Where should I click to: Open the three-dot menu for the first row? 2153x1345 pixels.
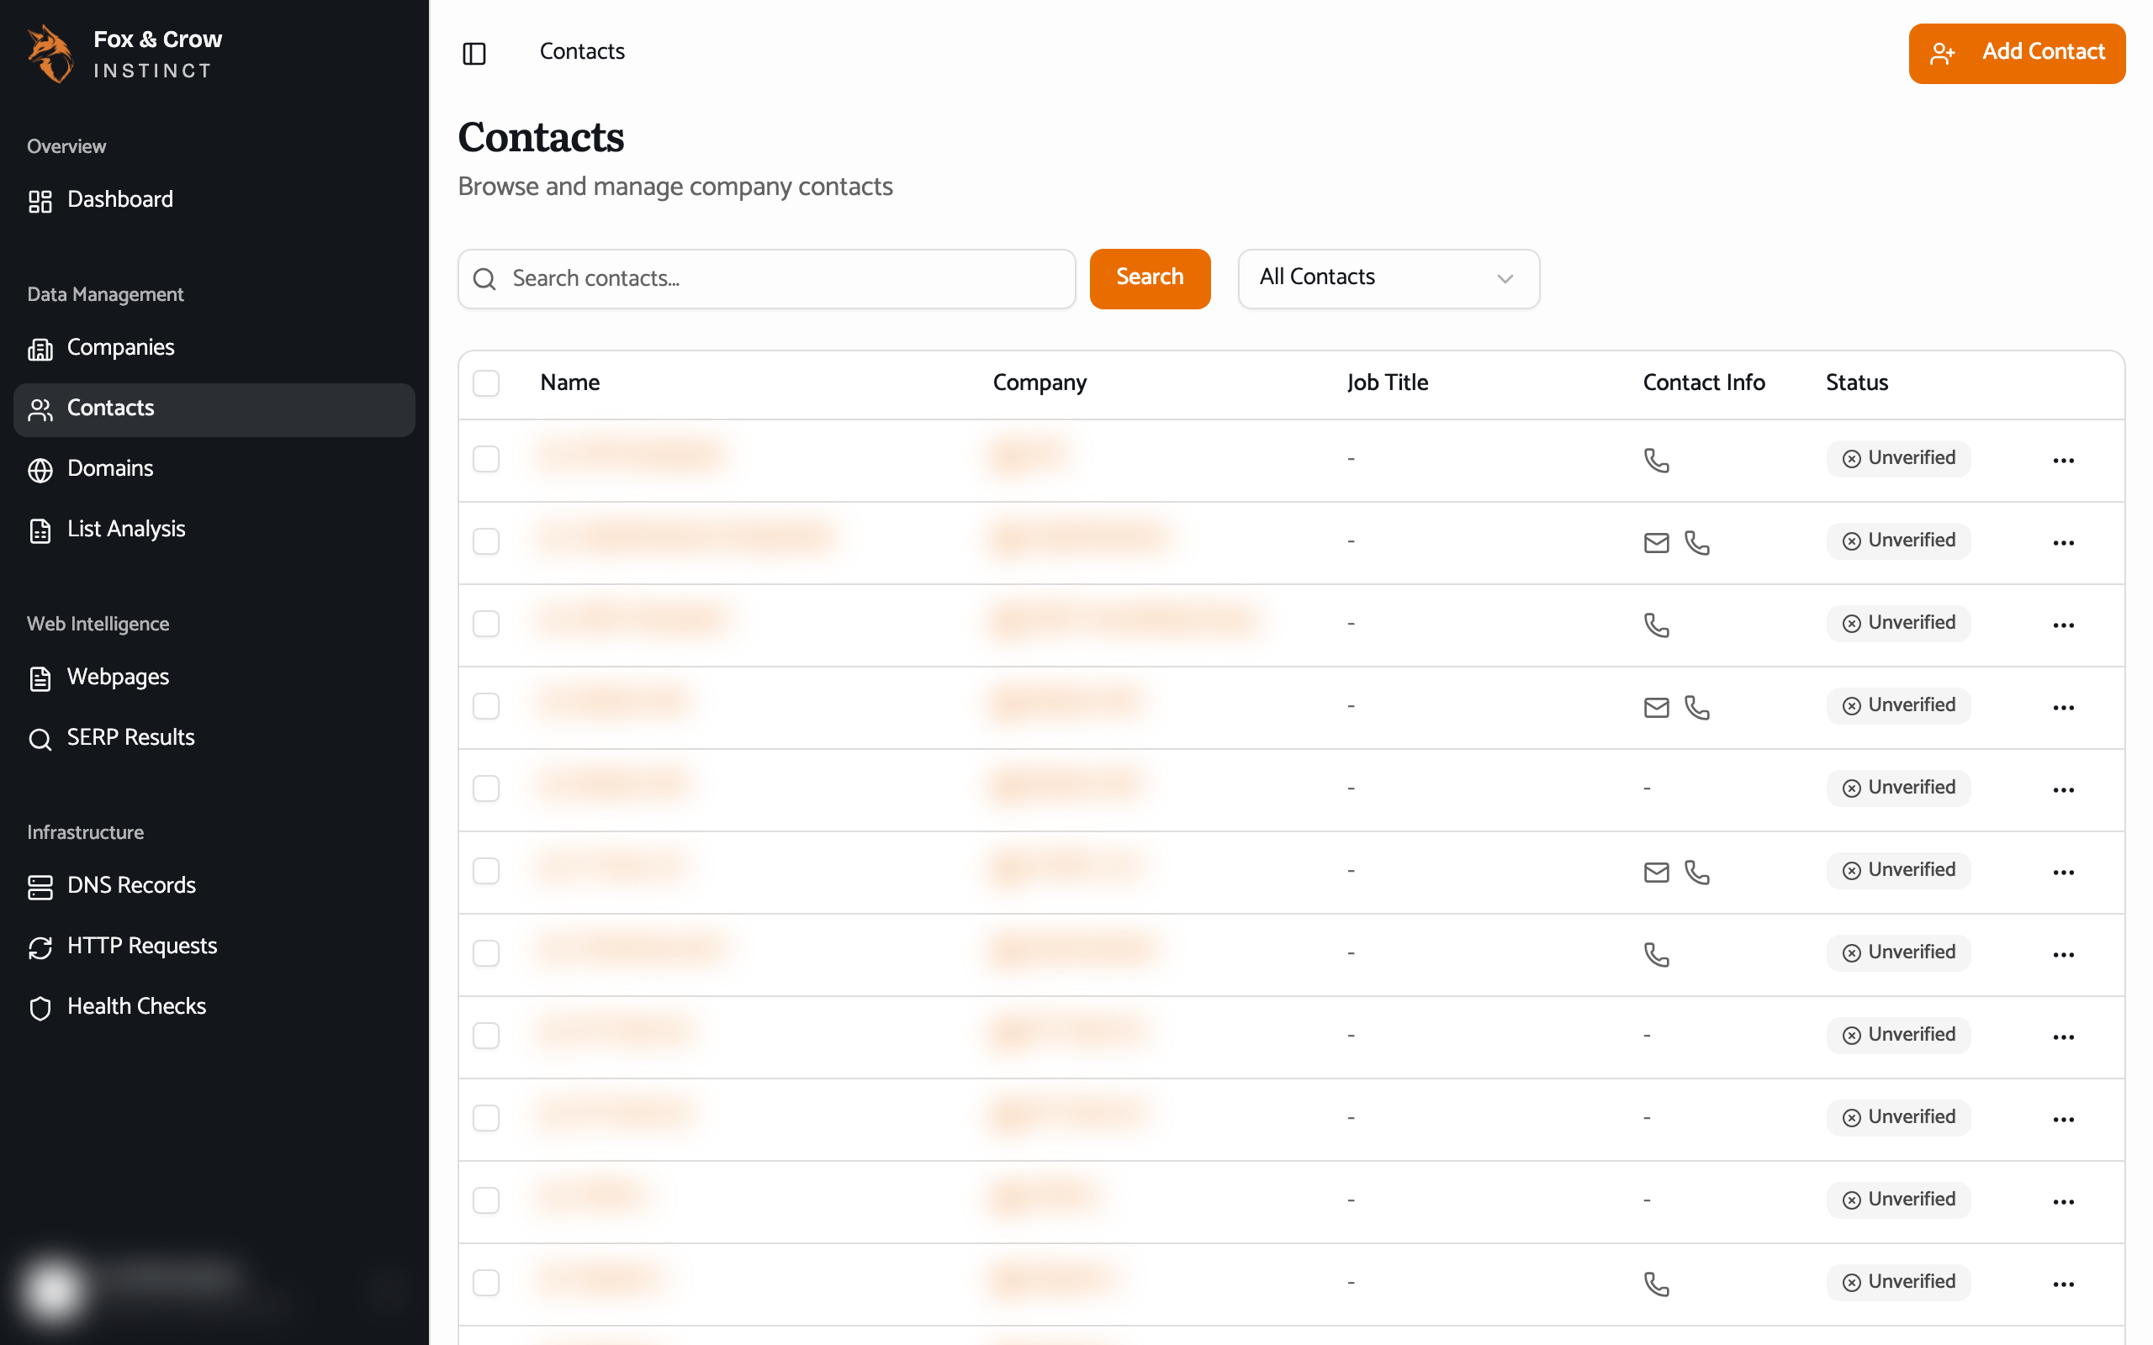tap(2063, 460)
